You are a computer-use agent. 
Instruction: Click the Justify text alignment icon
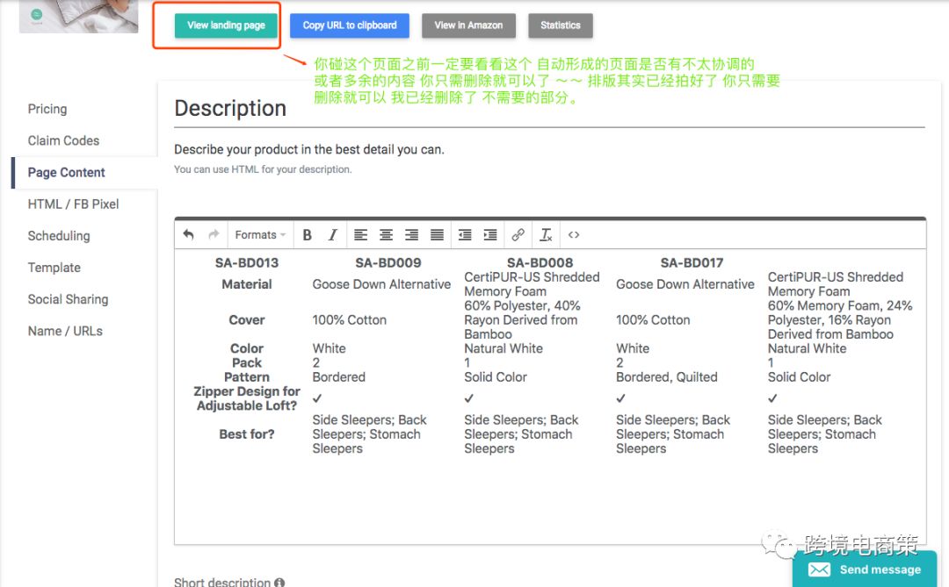tap(437, 234)
